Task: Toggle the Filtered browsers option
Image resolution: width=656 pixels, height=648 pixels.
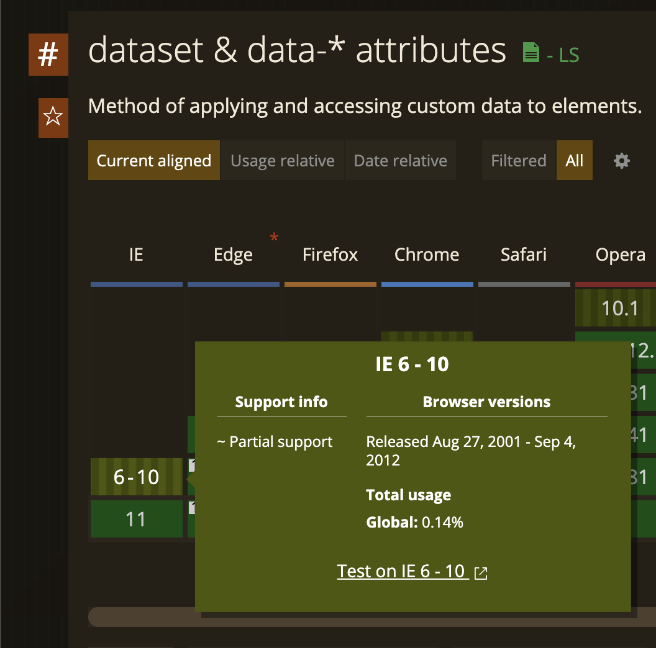Action: point(519,161)
